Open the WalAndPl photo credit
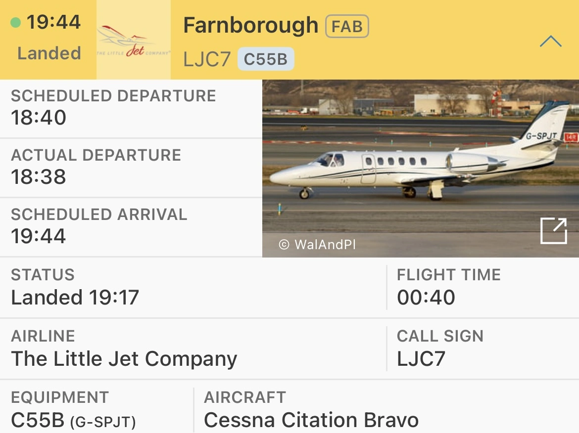The width and height of the screenshot is (579, 433). [318, 244]
